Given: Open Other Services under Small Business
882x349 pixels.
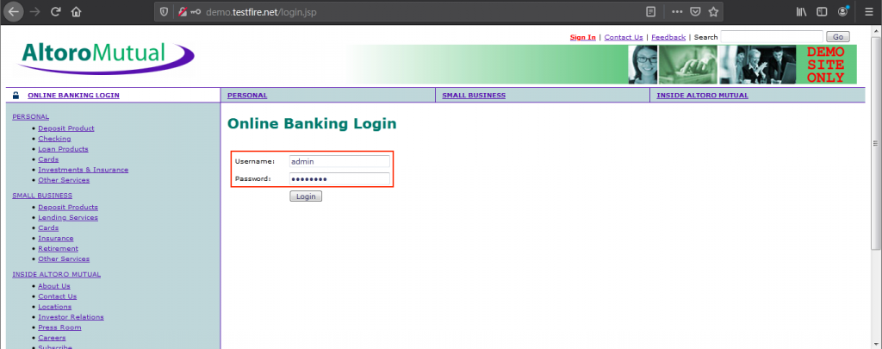Looking at the screenshot, I should pyautogui.click(x=64, y=259).
